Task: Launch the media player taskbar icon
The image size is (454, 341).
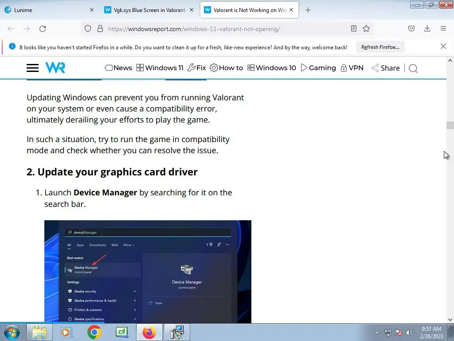Action: click(x=67, y=332)
